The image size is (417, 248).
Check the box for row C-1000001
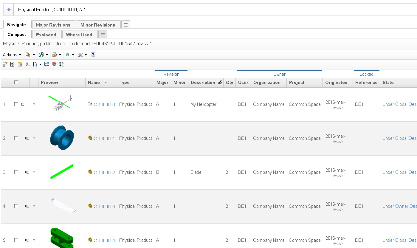tap(16, 138)
